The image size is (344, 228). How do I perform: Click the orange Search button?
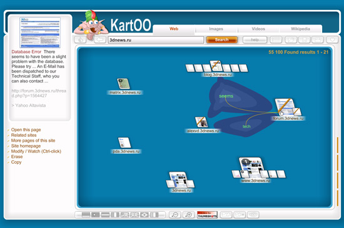(222, 39)
